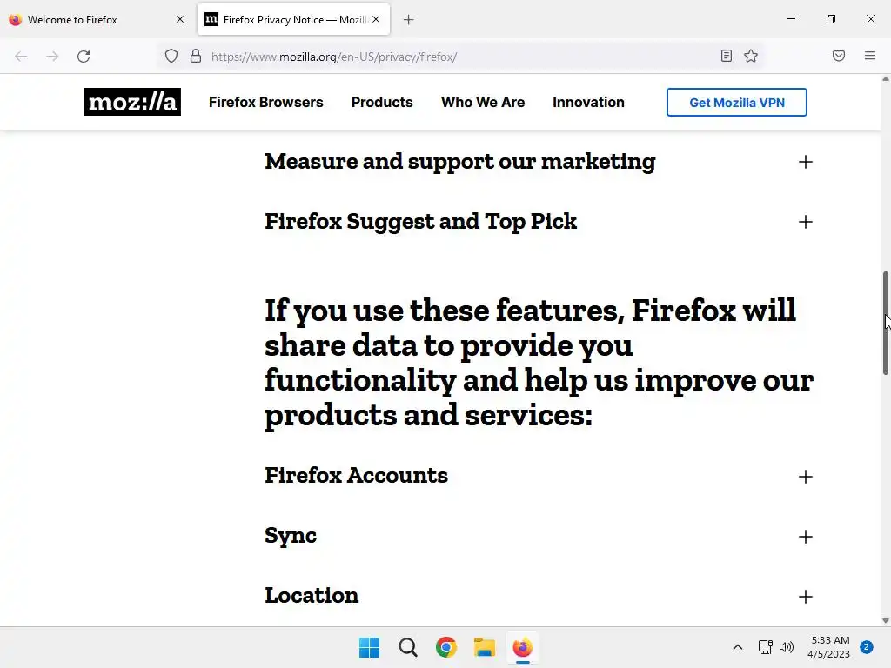Open the Who We Are menu
The height and width of the screenshot is (668, 891).
[x=483, y=103]
